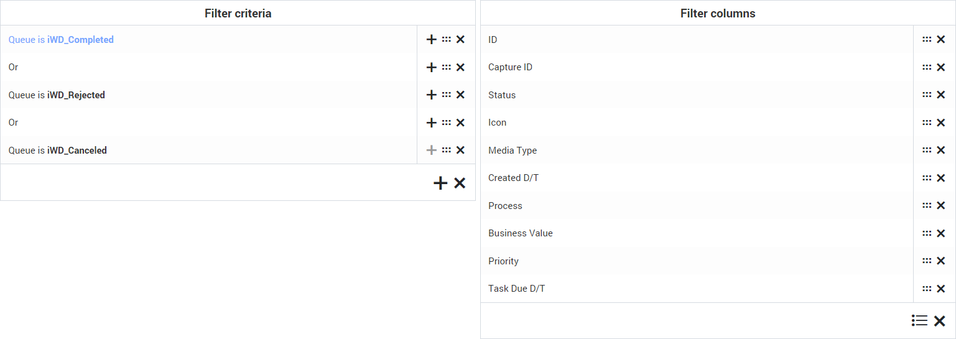Viewport: 956px width, 339px height.
Task: Open the Queue is iWD_Completed criterion link
Action: [61, 40]
